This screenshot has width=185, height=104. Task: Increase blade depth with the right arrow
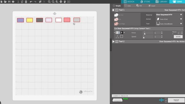pyautogui.click(x=124, y=33)
